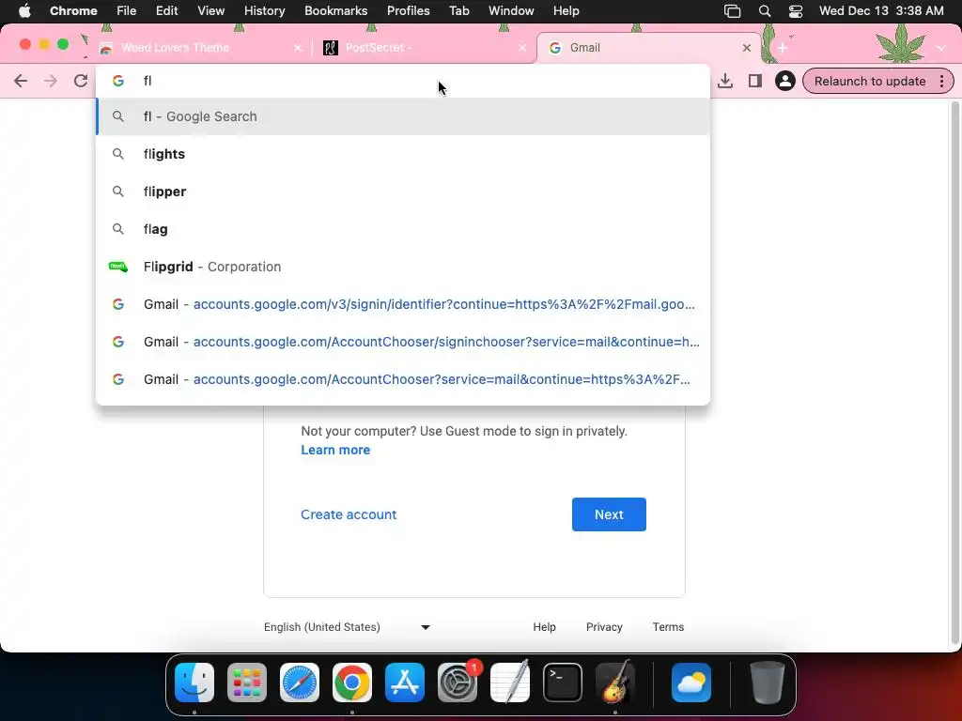The image size is (962, 721).
Task: Close the PostSecret tab
Action: point(522,48)
